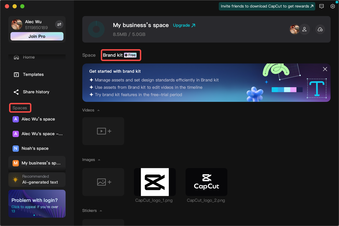Open the cloud backup icon in space header
The height and width of the screenshot is (226, 339).
click(320, 29)
